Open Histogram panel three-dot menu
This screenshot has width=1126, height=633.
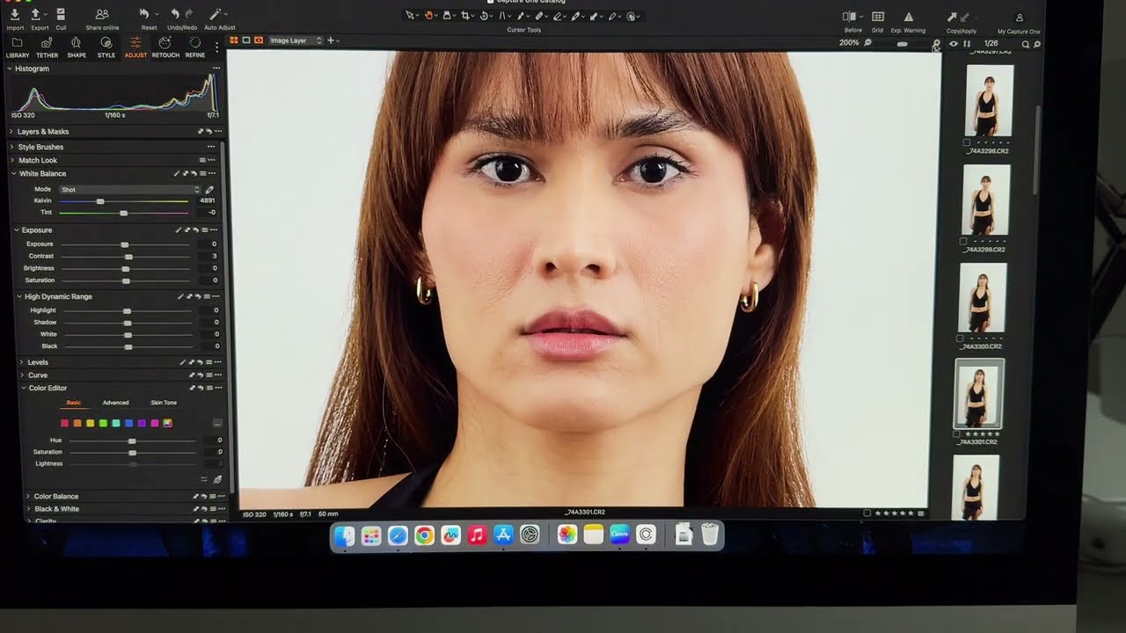click(x=216, y=68)
